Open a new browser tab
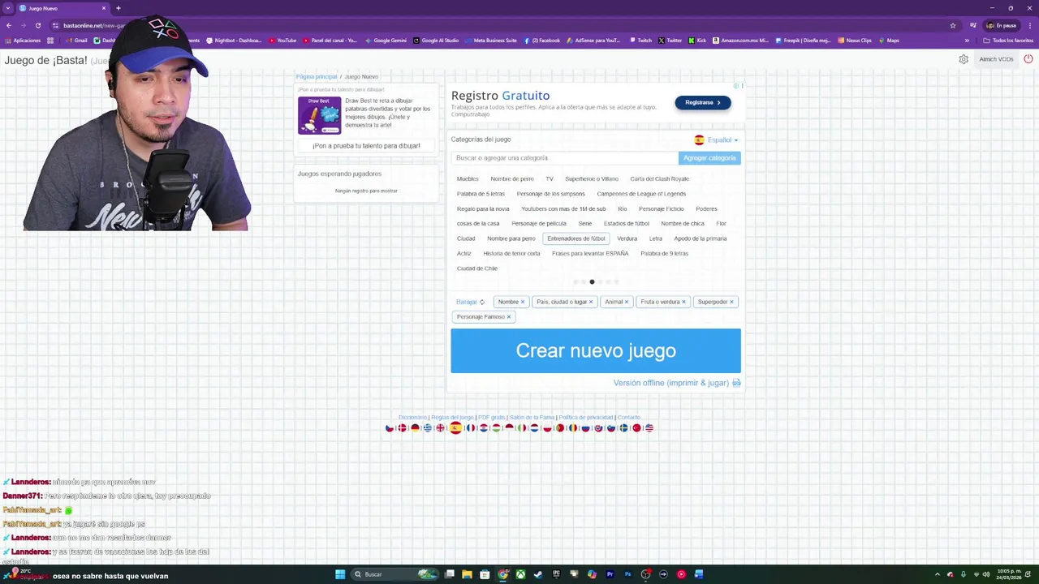This screenshot has width=1039, height=584. pyautogui.click(x=119, y=8)
